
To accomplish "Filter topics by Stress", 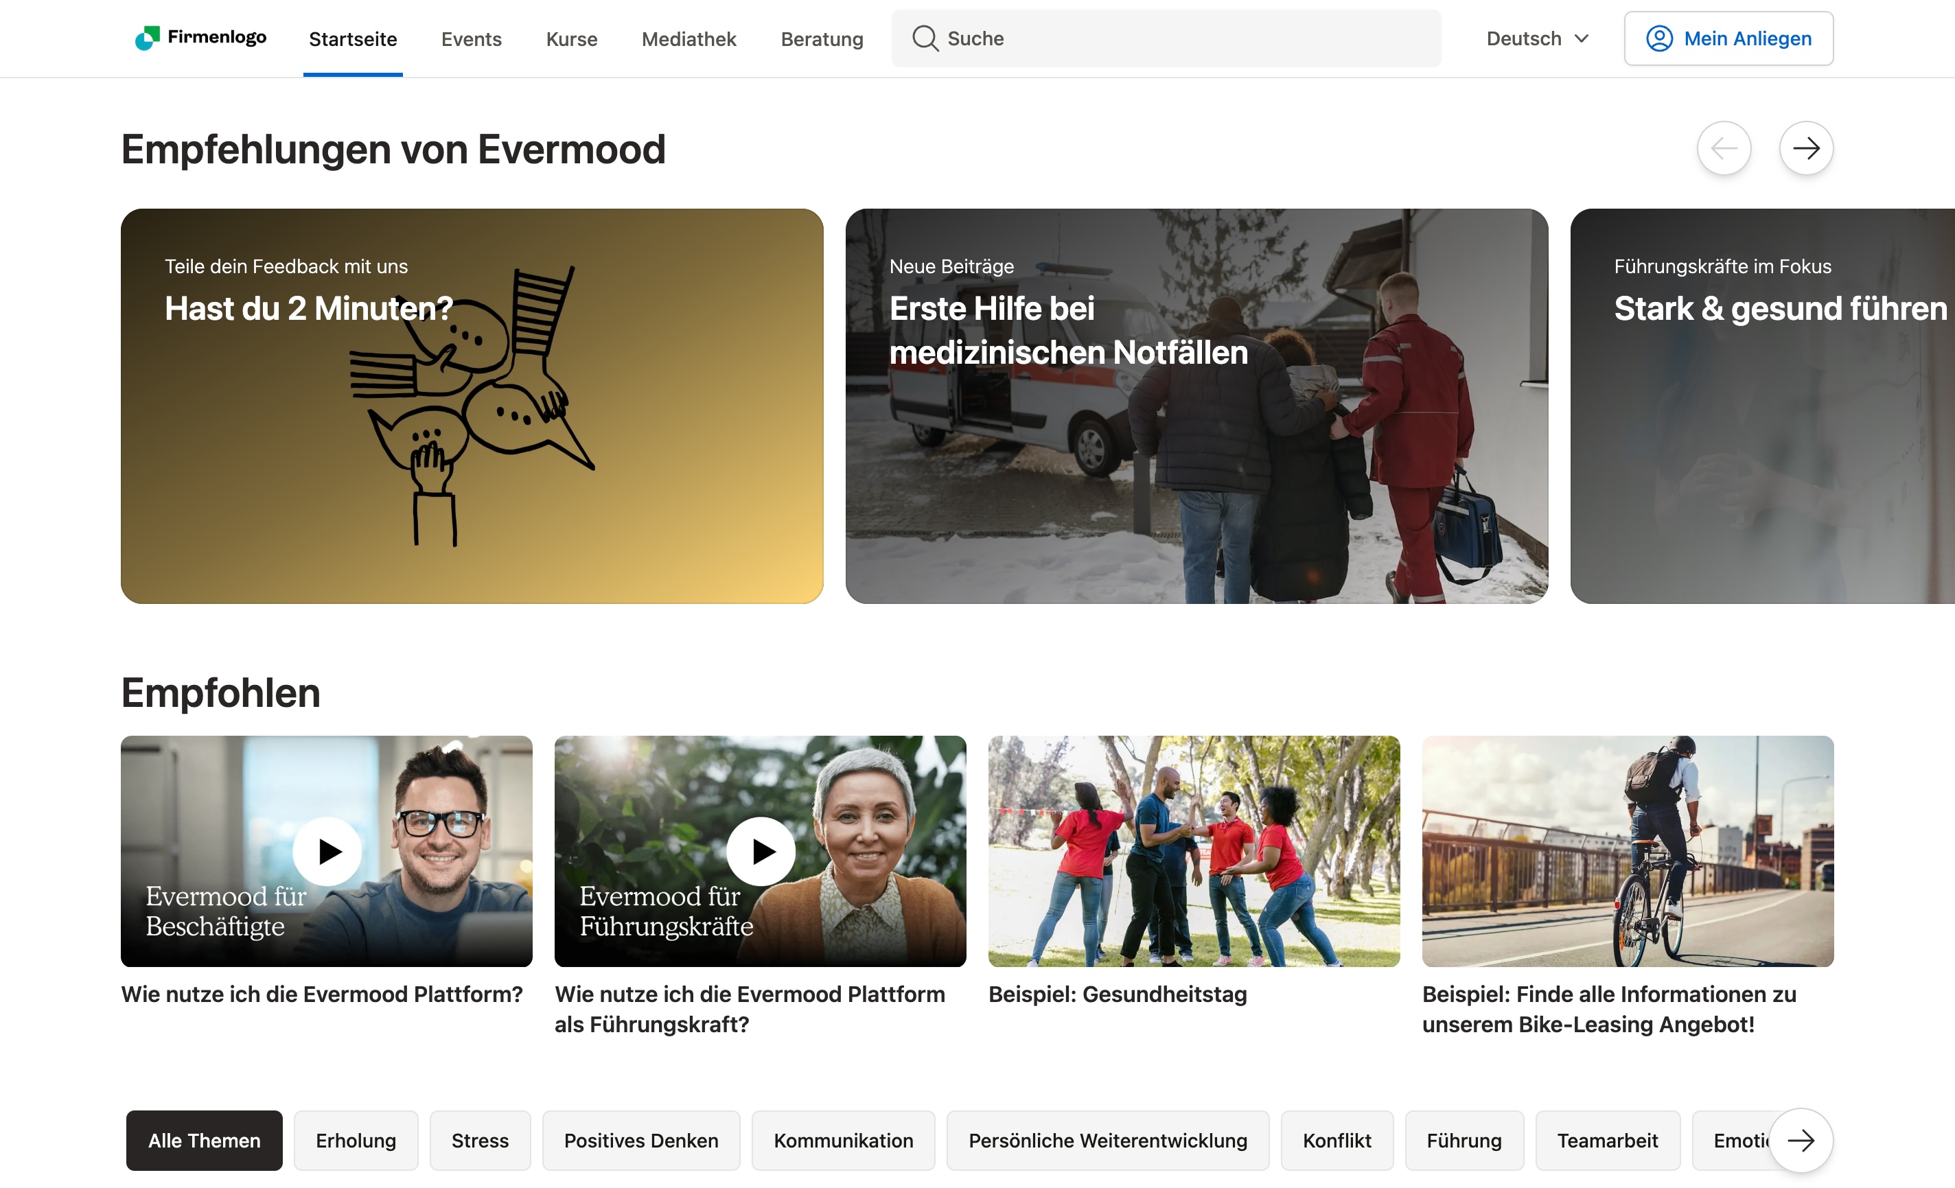I will [x=480, y=1141].
